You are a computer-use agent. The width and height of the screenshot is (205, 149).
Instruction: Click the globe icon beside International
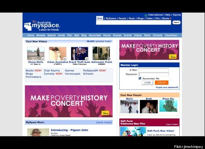point(146,15)
